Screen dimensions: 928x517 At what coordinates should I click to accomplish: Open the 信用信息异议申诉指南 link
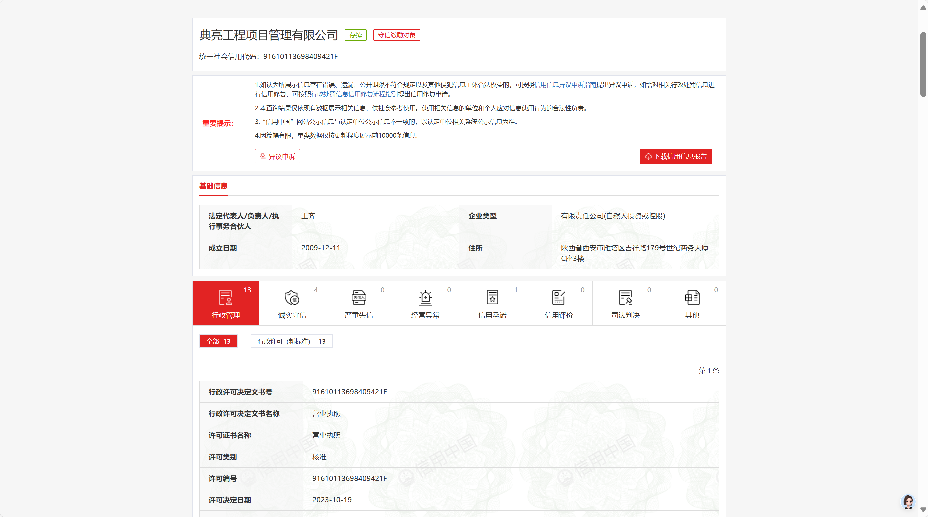point(565,85)
